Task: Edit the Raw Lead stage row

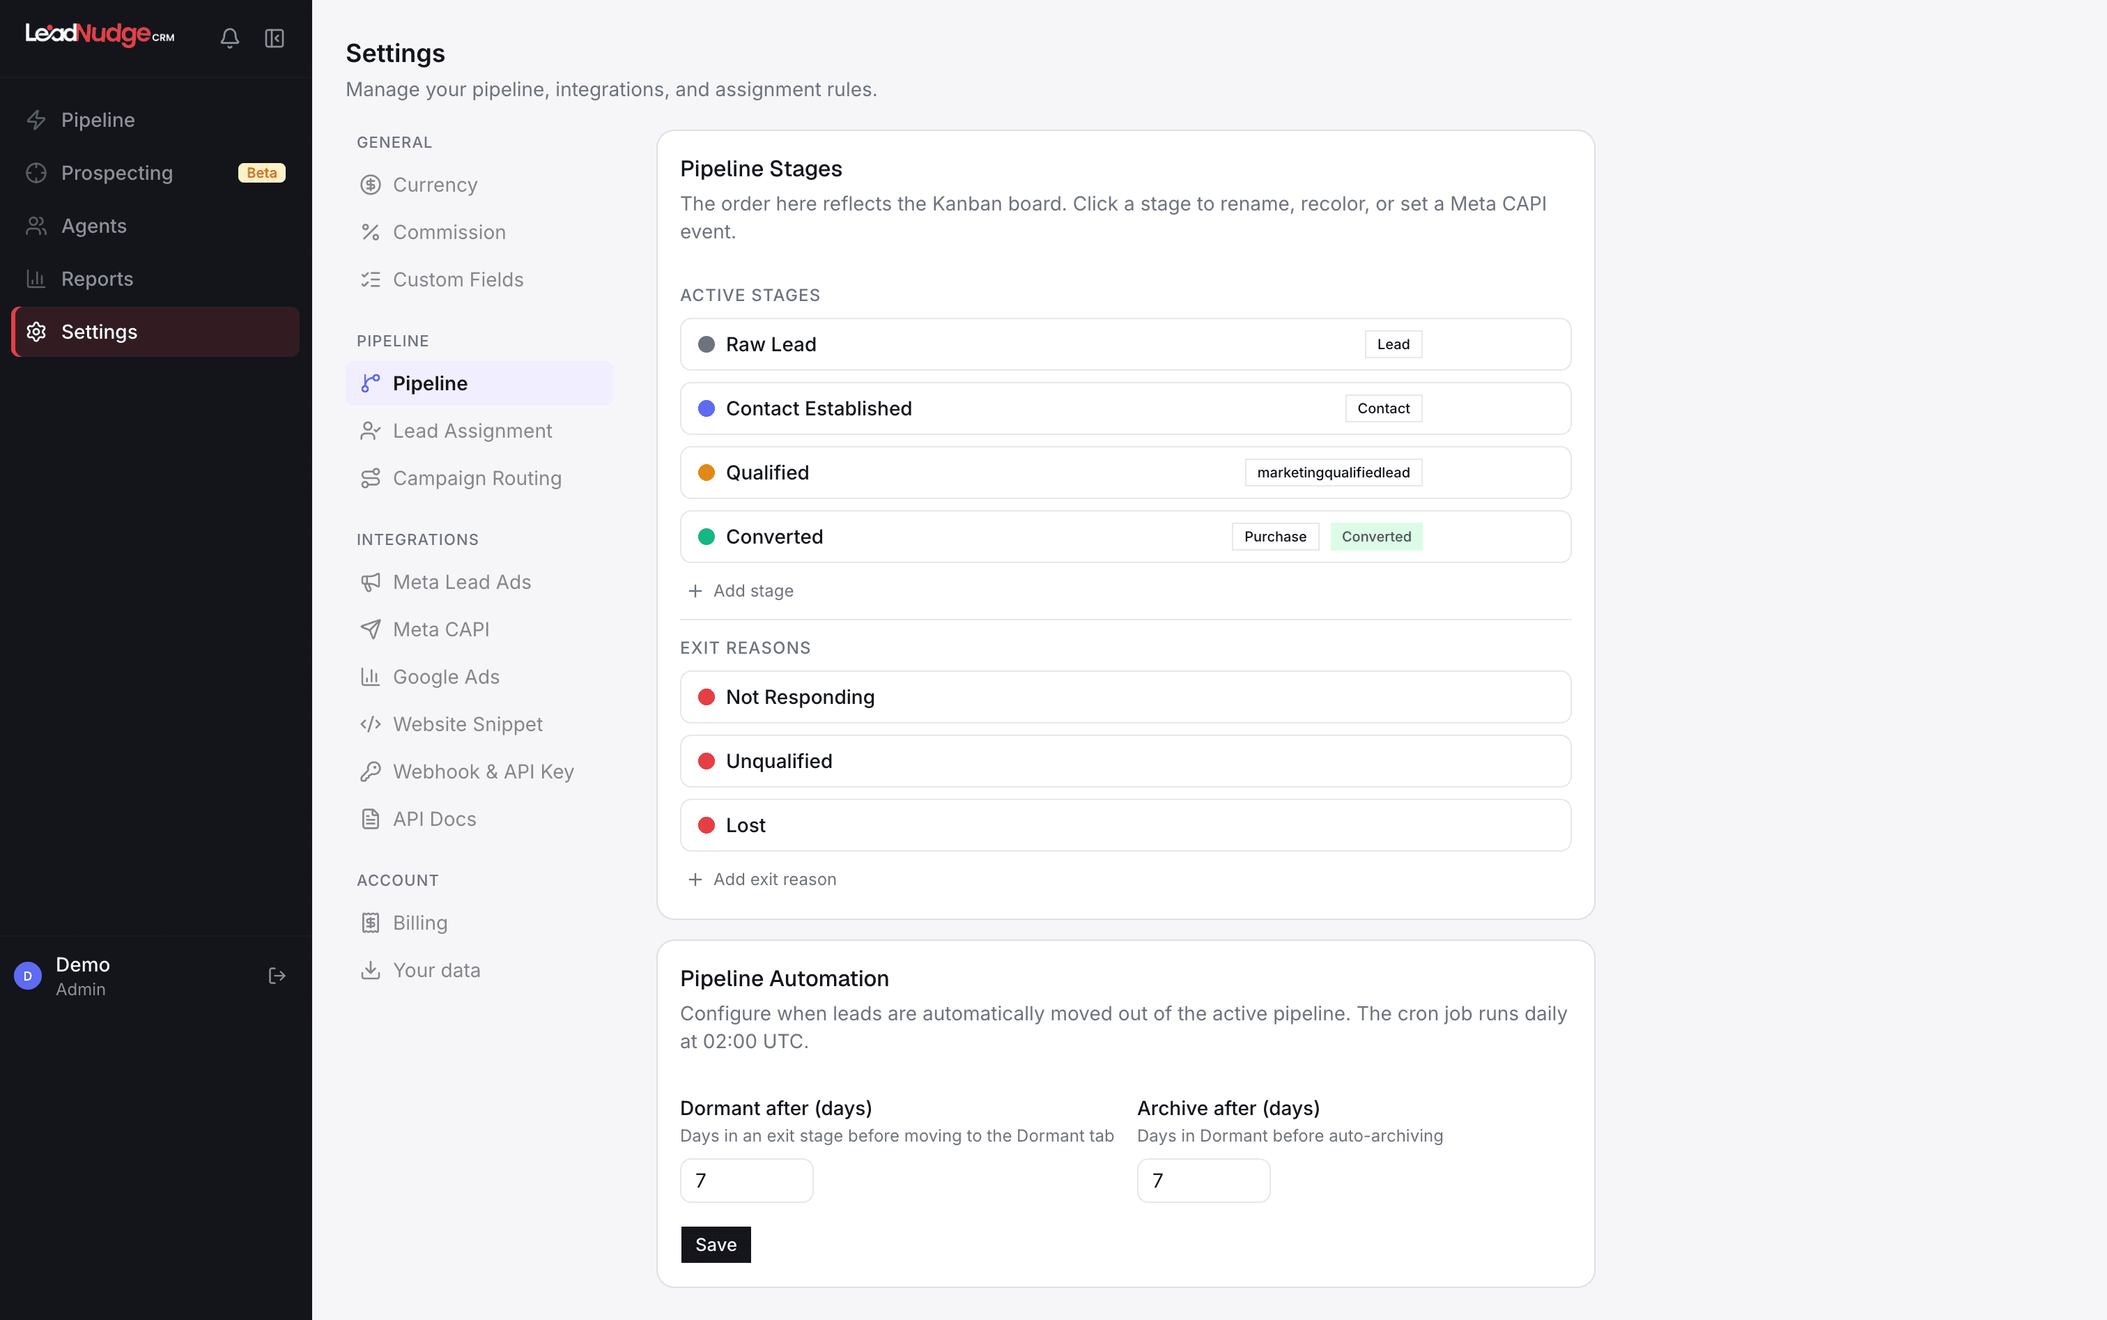Action: click(x=1125, y=344)
